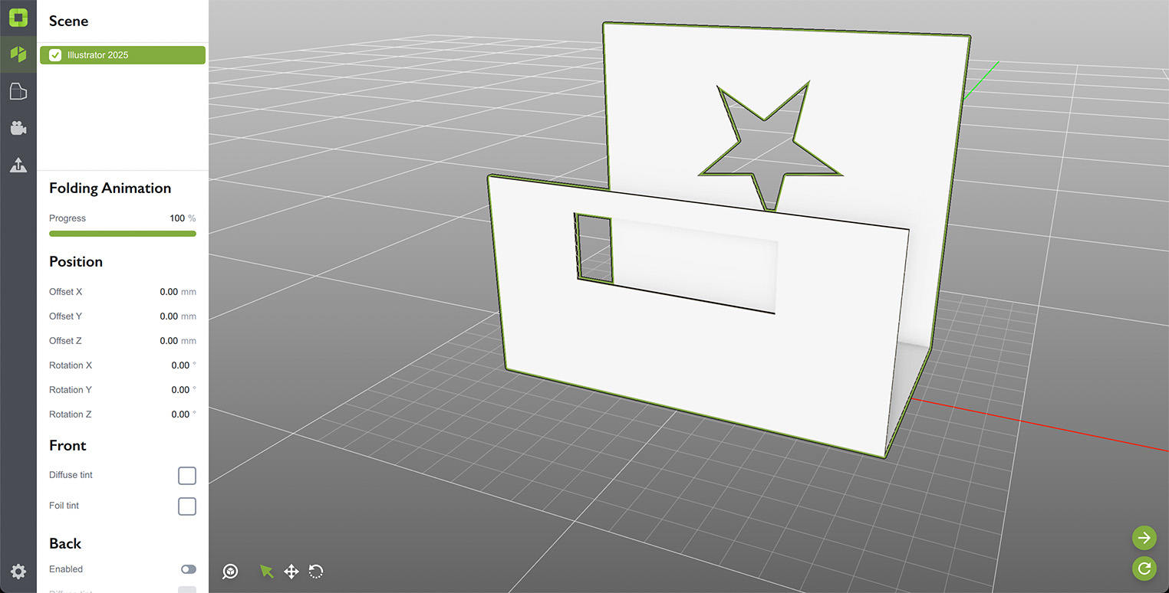Activate the Rotate tool
The width and height of the screenshot is (1169, 593).
(316, 572)
